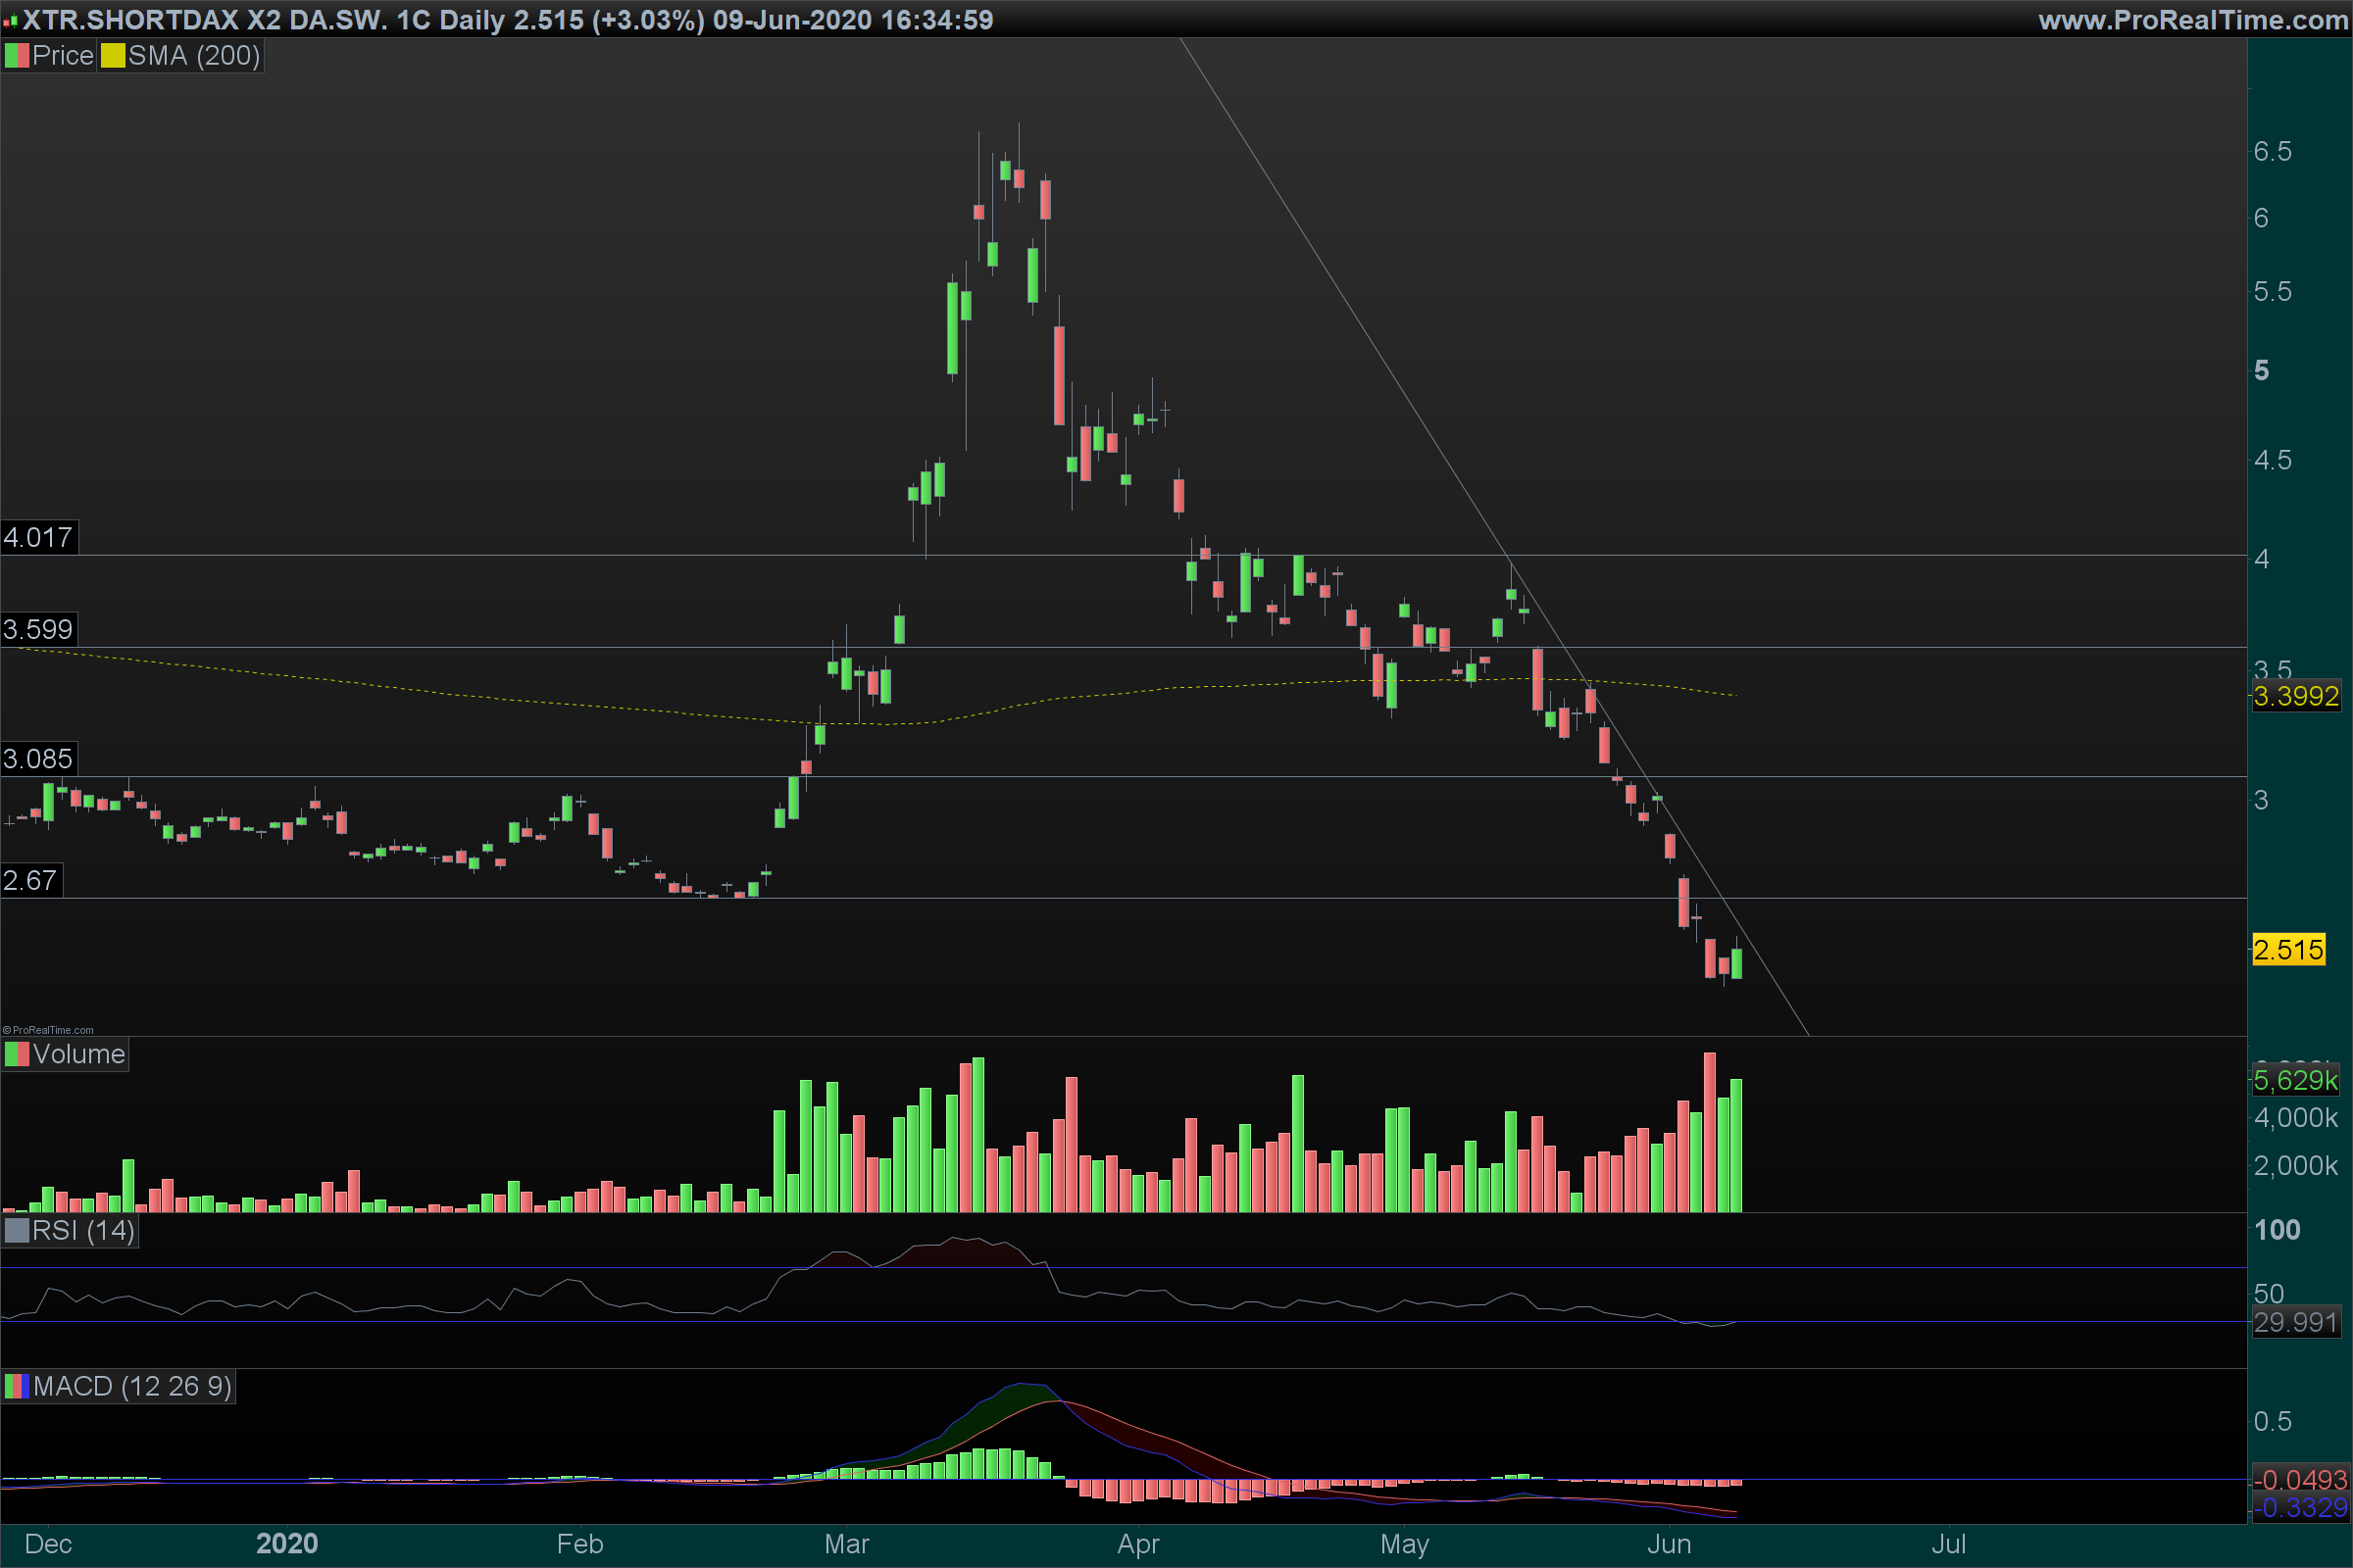Viewport: 2353px width, 1568px height.
Task: Click the Price legend candle icon
Action: tap(17, 56)
